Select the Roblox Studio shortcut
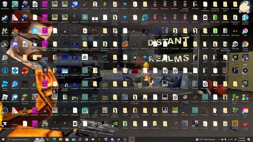This screenshot has width=253, height=142. click(x=5, y=85)
